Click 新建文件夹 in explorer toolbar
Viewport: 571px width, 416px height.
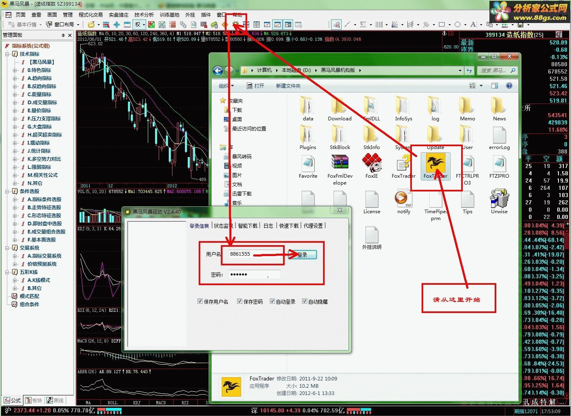(x=288, y=86)
